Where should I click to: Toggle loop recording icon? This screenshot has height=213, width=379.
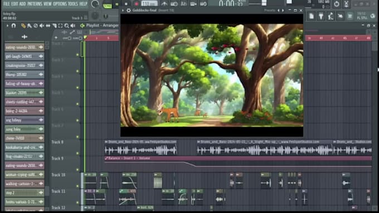pos(203,4)
